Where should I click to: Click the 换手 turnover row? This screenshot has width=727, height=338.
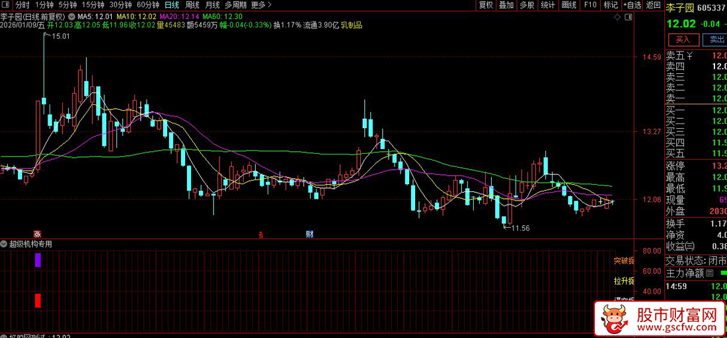tap(697, 223)
